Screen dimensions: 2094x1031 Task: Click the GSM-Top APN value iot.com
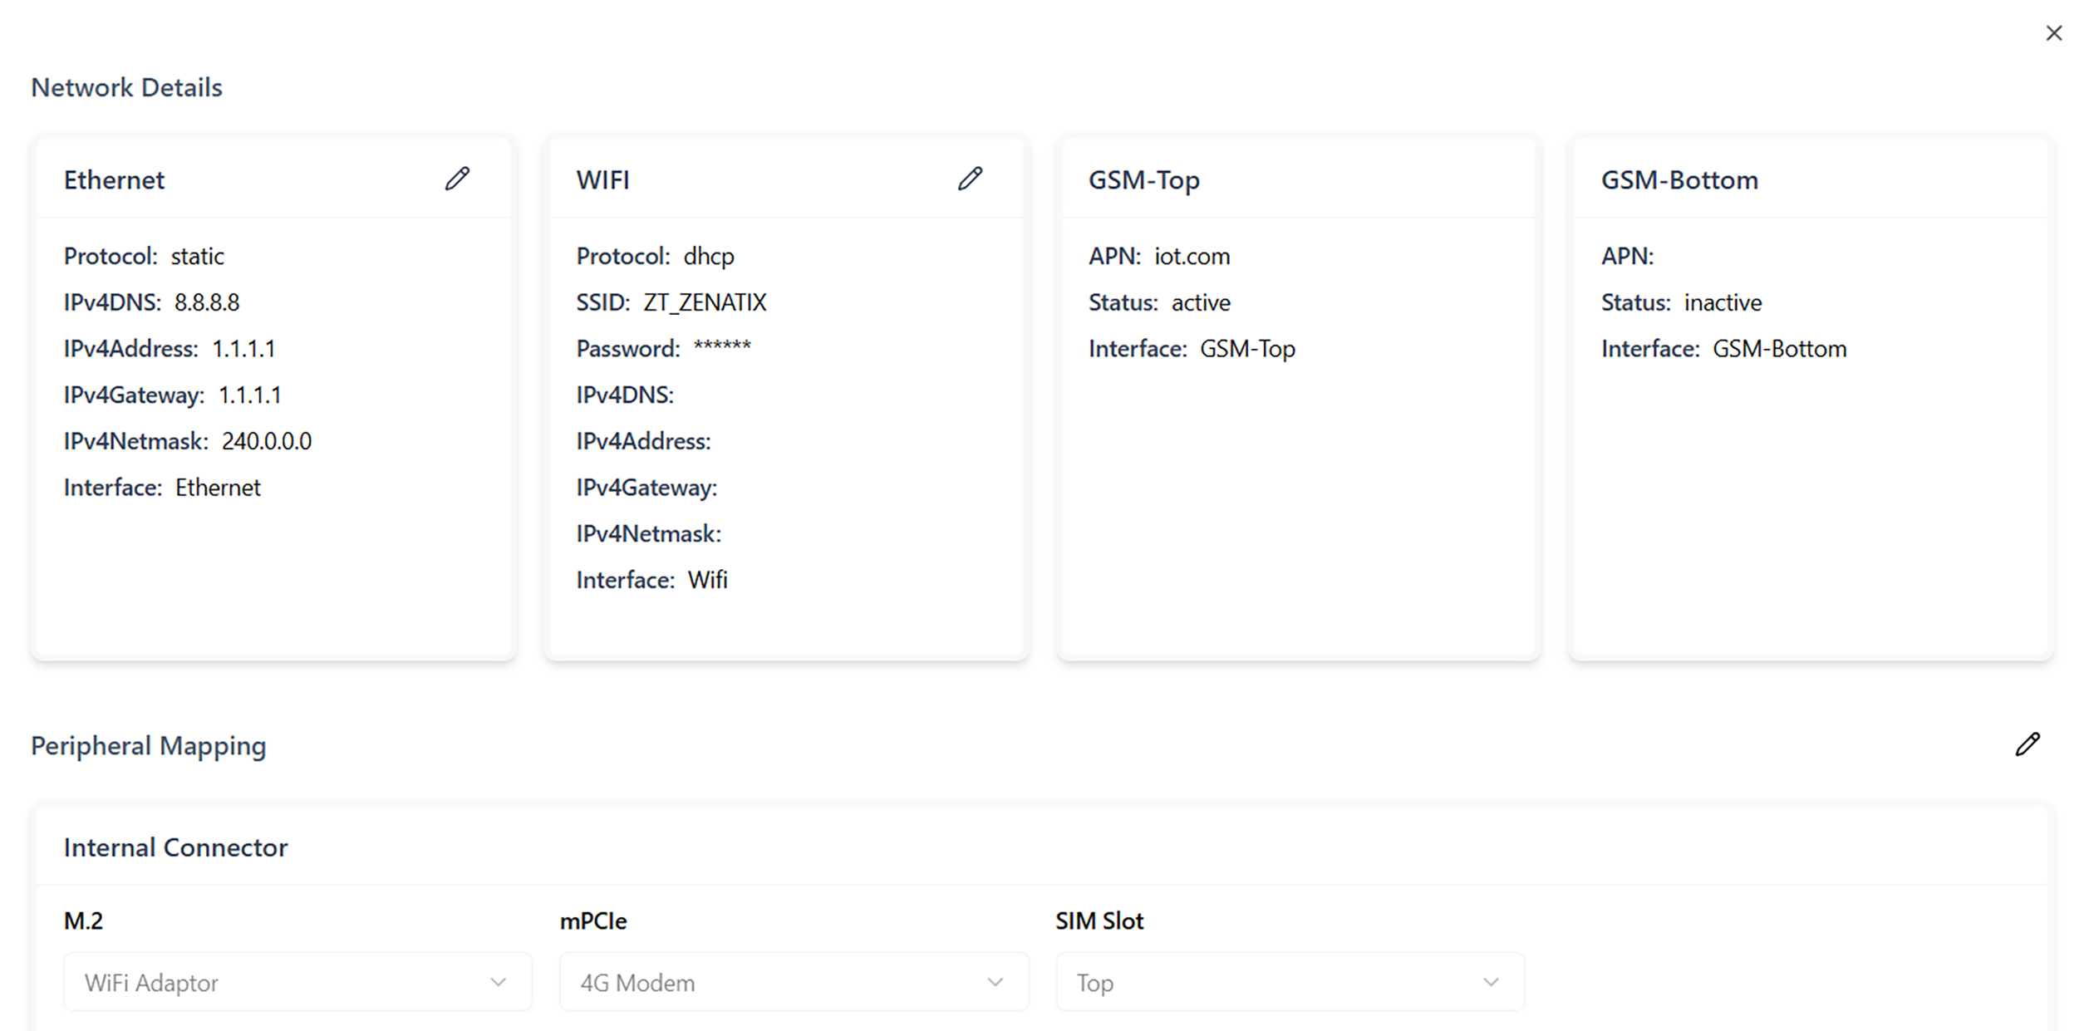click(x=1192, y=257)
